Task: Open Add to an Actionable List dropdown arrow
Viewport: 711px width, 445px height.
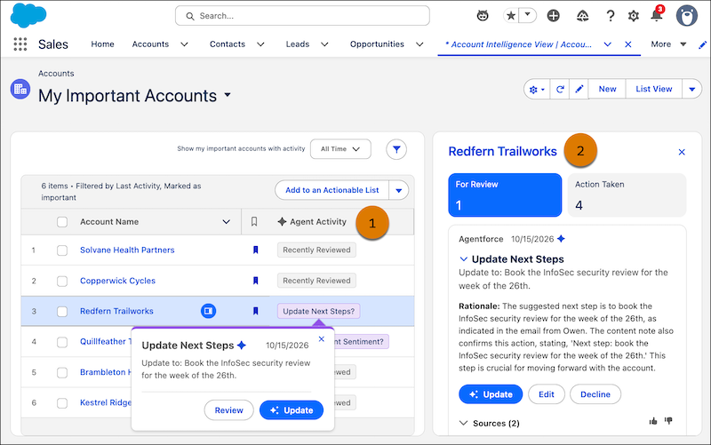Action: click(398, 190)
